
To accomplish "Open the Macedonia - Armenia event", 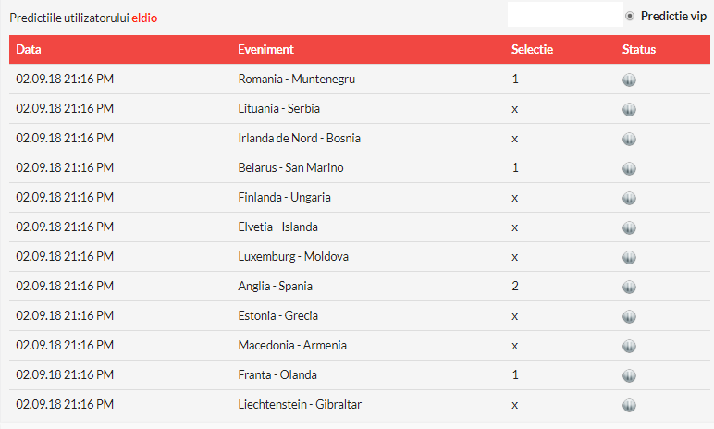I will [x=292, y=346].
